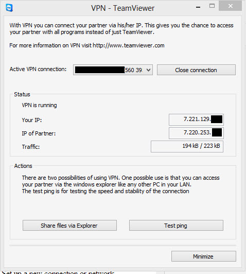This screenshot has height=274, width=246.
Task: Maximize the VPN - TeamViewer window
Action: click(x=212, y=6)
